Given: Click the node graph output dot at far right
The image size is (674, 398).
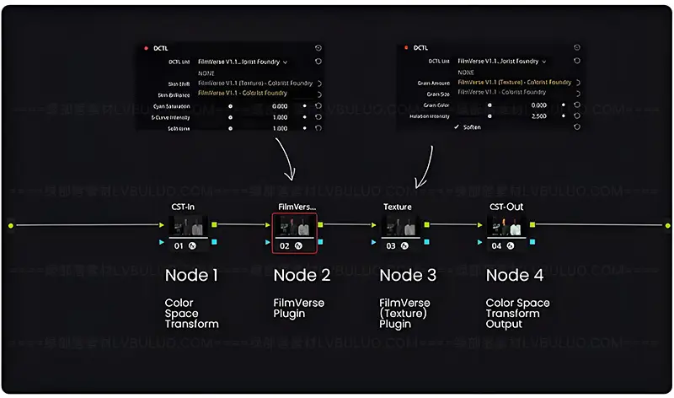Looking at the screenshot, I should tap(667, 225).
